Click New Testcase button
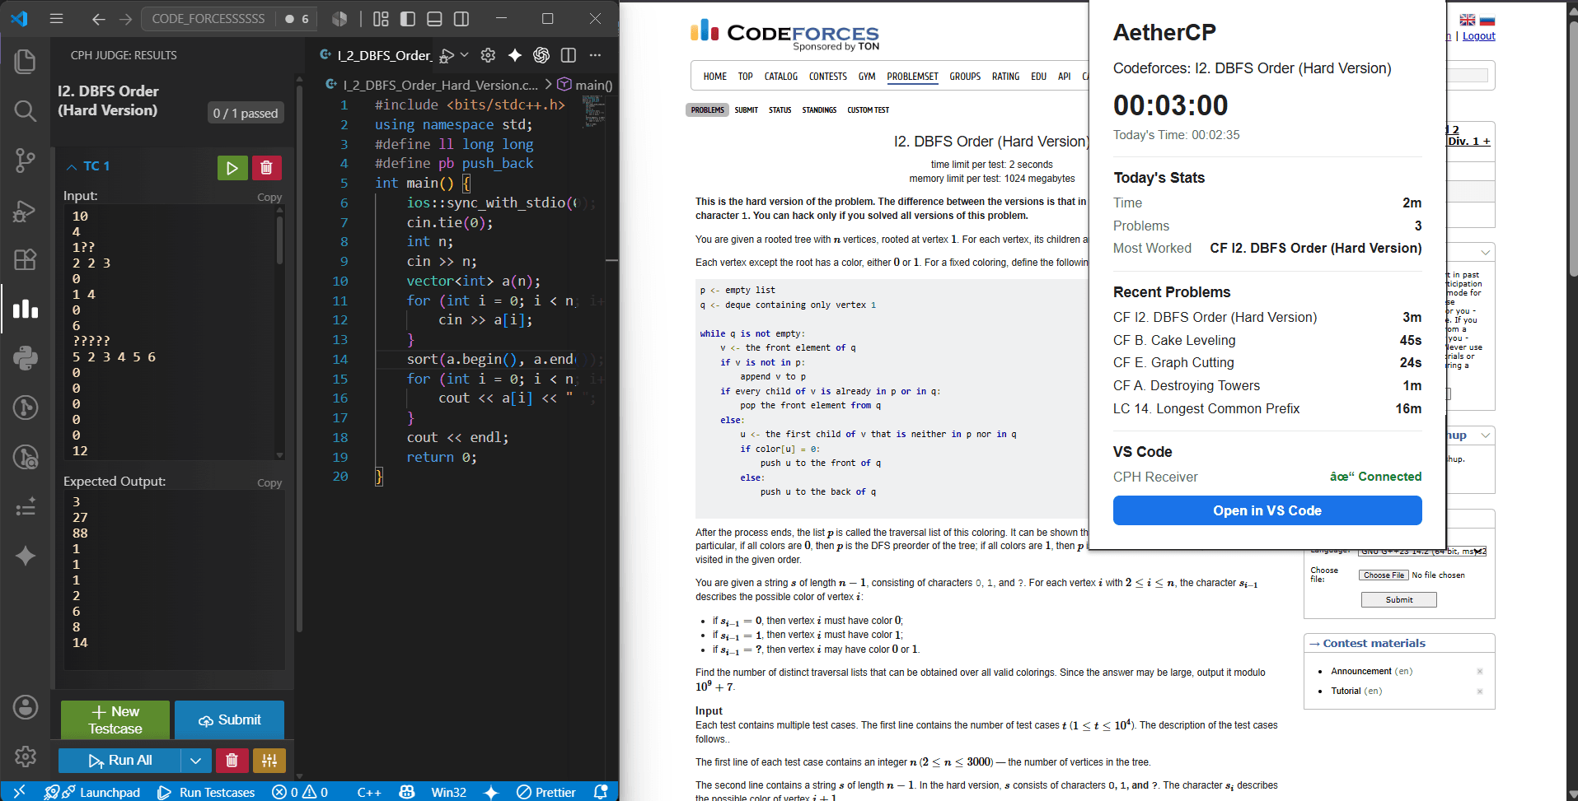Image resolution: width=1578 pixels, height=801 pixels. 115,720
